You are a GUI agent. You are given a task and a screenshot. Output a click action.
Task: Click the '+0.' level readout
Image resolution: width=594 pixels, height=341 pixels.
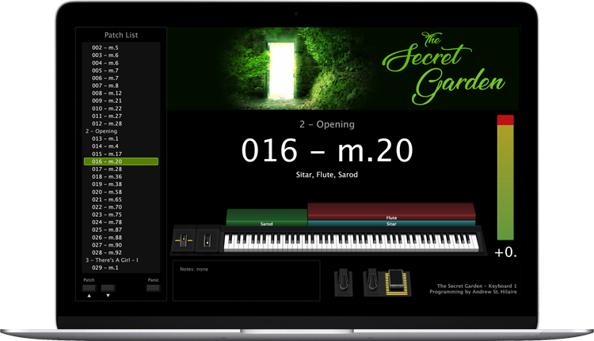pyautogui.click(x=506, y=252)
